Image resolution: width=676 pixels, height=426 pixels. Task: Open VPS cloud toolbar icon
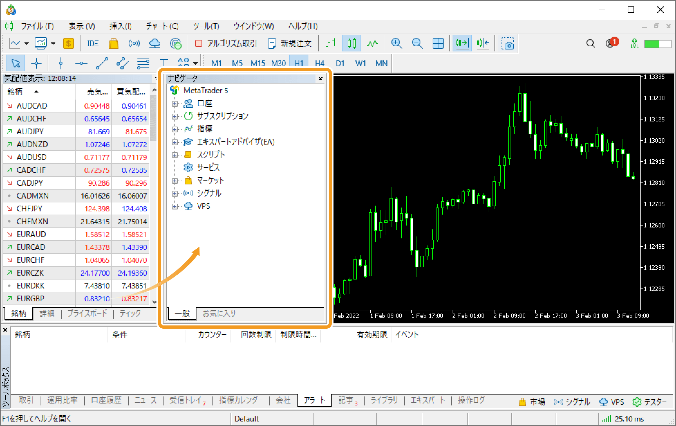coord(155,43)
